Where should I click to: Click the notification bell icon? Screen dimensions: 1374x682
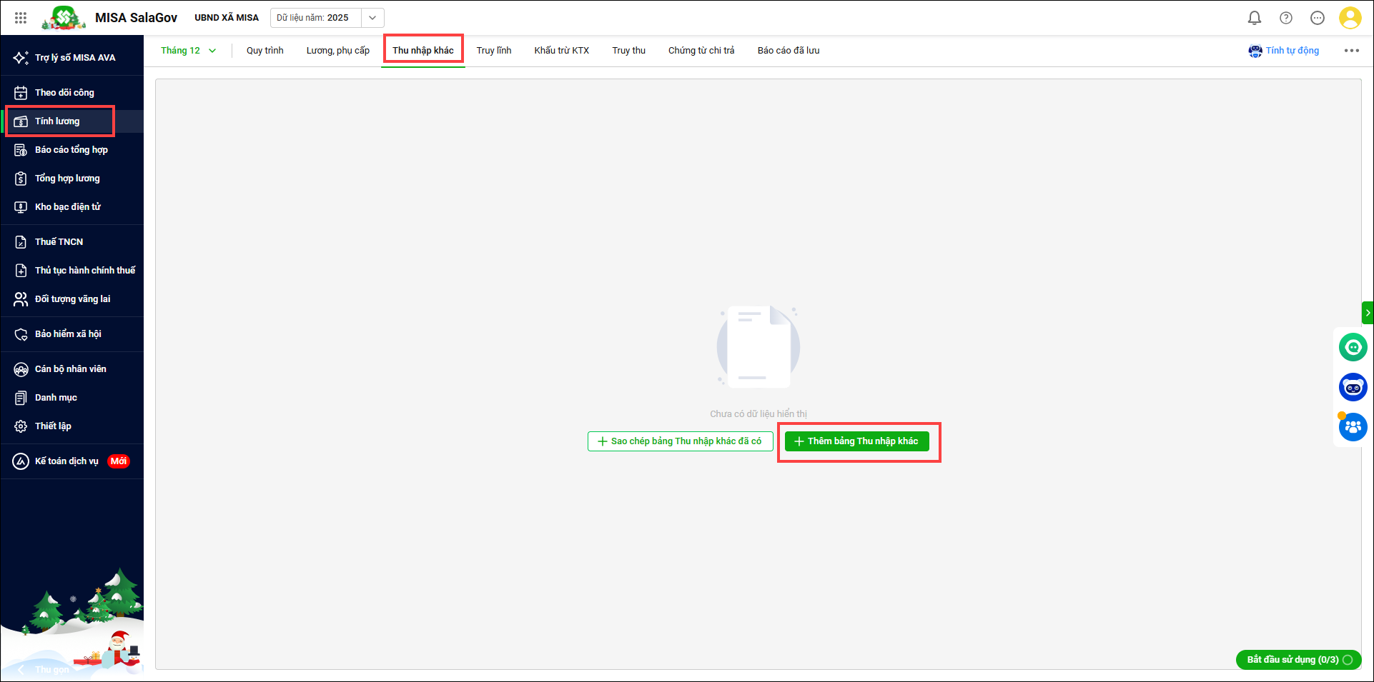pyautogui.click(x=1254, y=18)
